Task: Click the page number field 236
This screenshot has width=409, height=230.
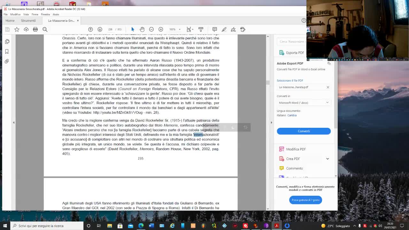Action: point(110,29)
